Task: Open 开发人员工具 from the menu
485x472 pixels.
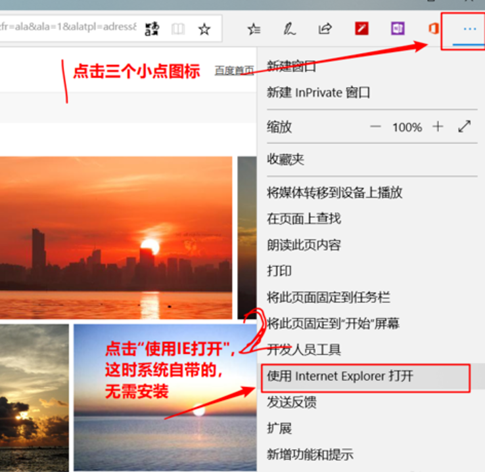Action: (304, 350)
